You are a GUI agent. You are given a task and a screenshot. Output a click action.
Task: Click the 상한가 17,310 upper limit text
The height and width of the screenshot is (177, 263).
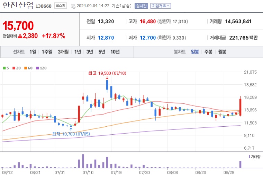(x=173, y=22)
